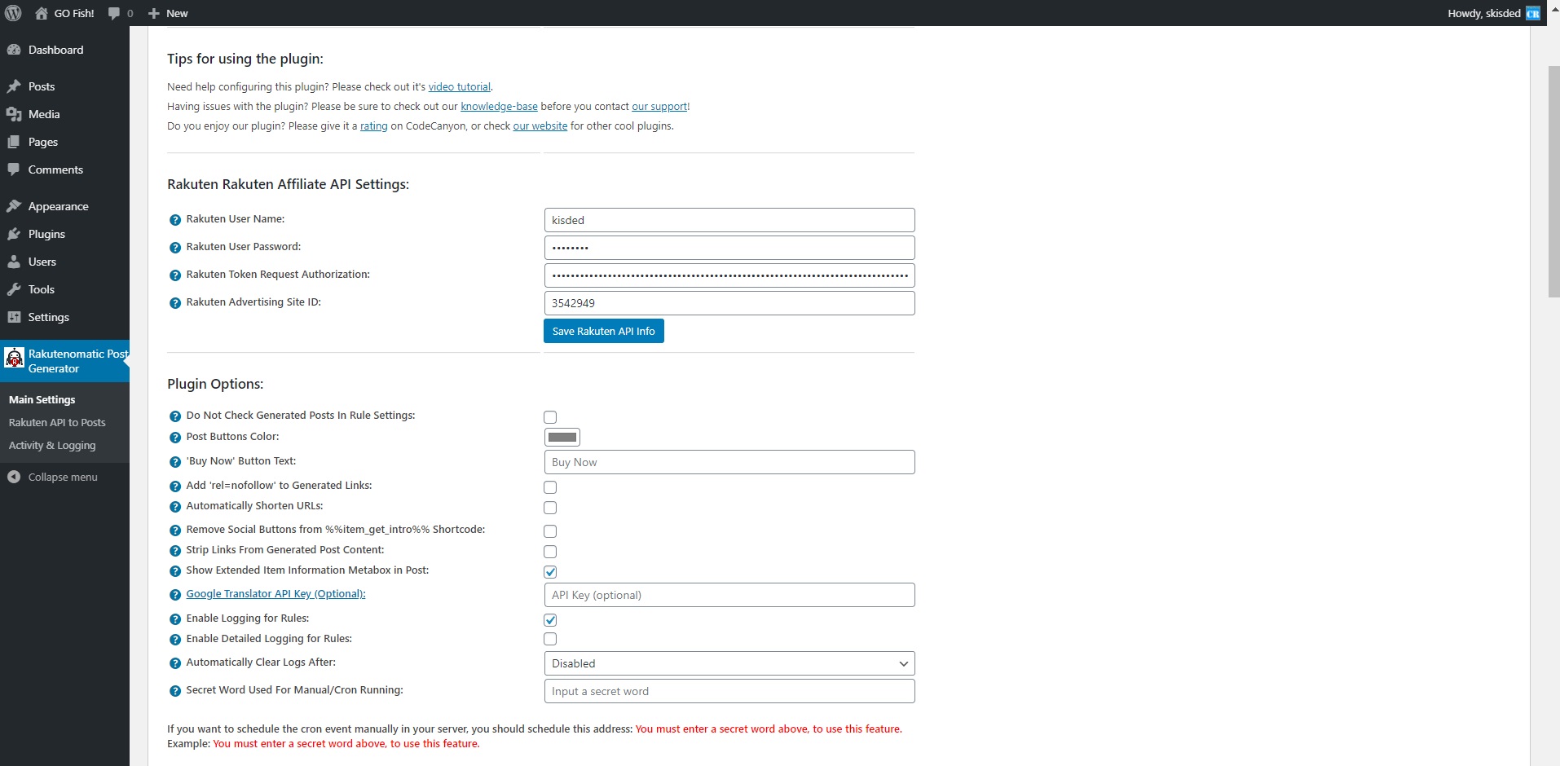
Task: Click the plus icon beside New
Action: (153, 13)
